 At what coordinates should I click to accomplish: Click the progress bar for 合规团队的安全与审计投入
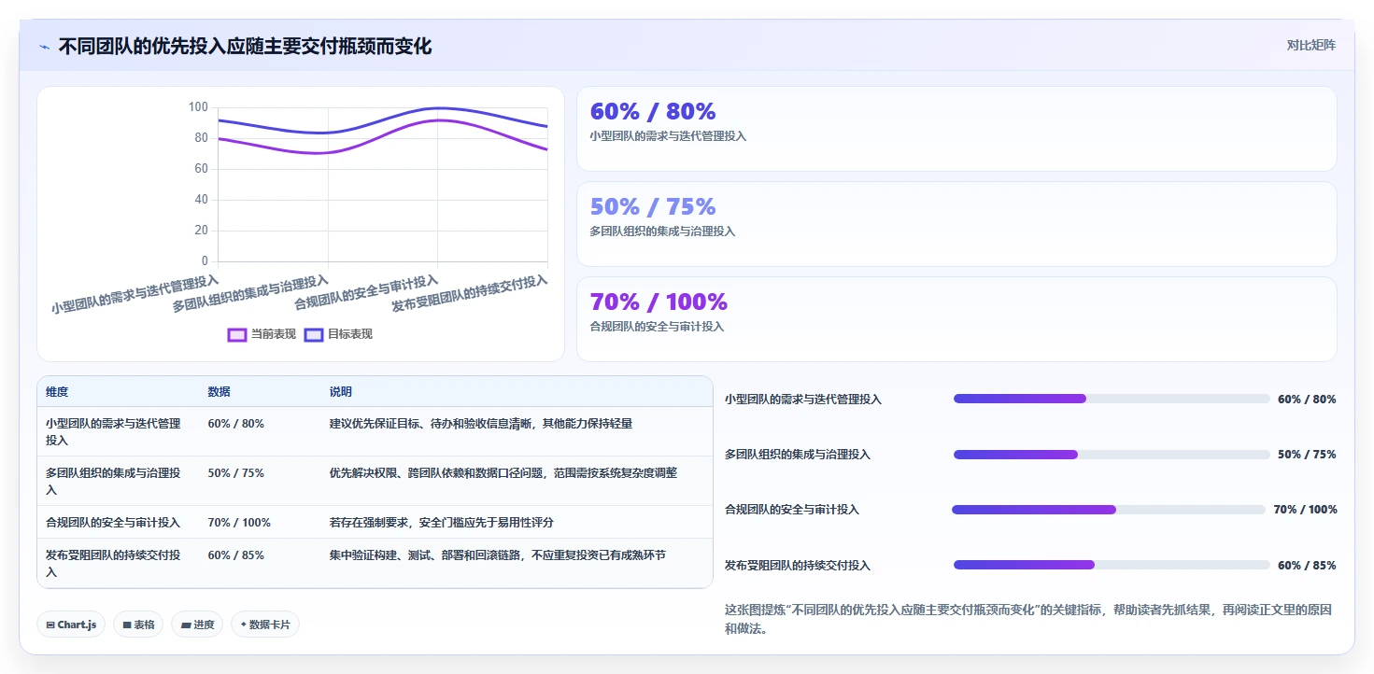1109,510
